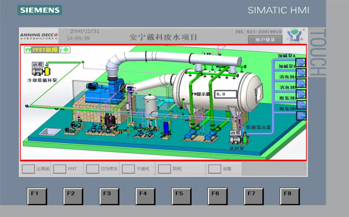Click the 消泡剂B dosing pump icon
Screen dimensions: 349x217
pos(301,94)
